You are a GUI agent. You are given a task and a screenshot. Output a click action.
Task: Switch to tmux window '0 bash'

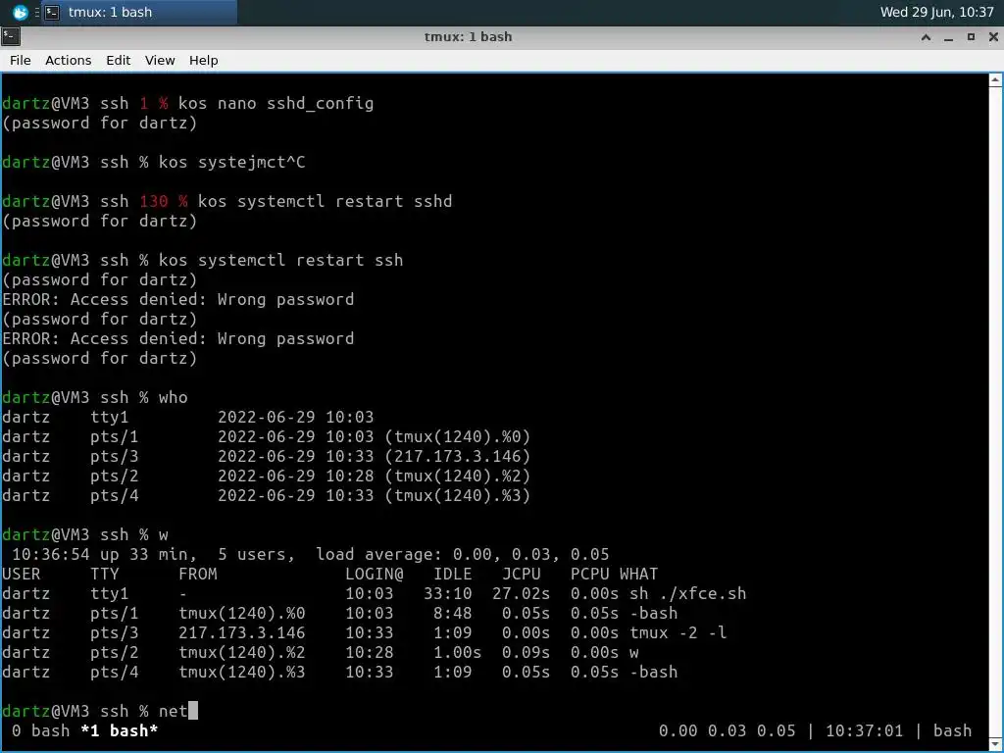pyautogui.click(x=41, y=730)
